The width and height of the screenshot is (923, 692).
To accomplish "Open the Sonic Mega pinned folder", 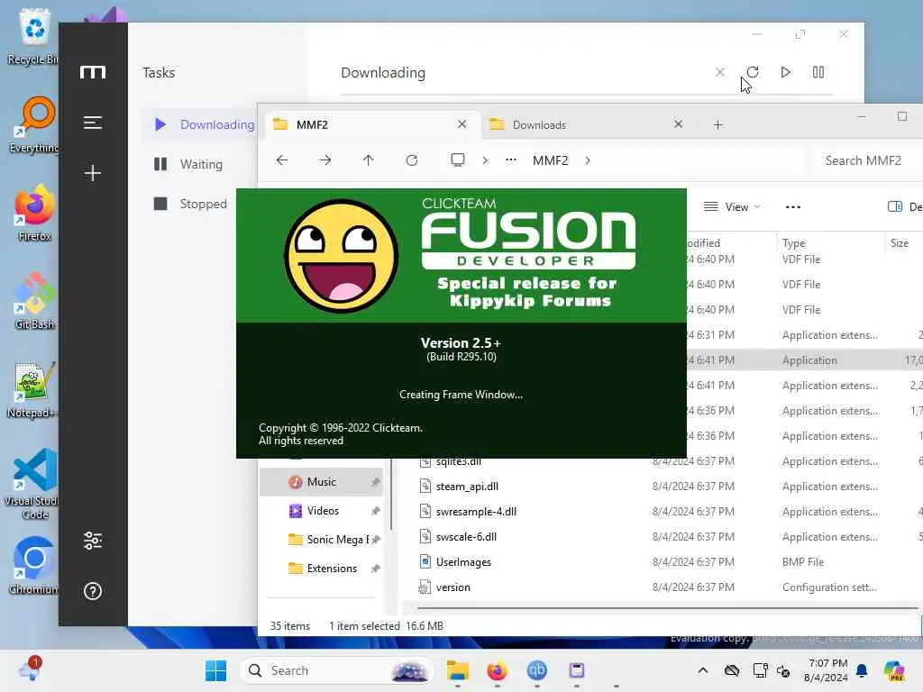I will [x=322, y=540].
